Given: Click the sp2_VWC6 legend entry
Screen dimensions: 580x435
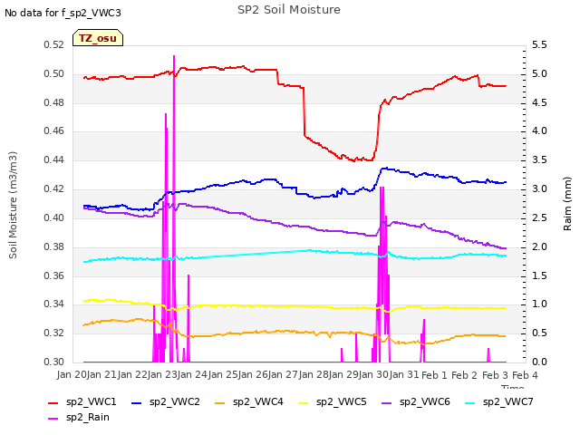Looking at the screenshot, I should click(x=416, y=402).
